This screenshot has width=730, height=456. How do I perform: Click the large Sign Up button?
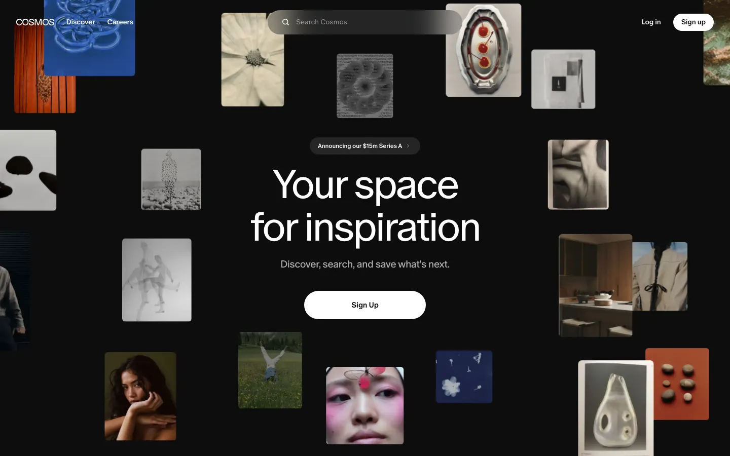(365, 305)
